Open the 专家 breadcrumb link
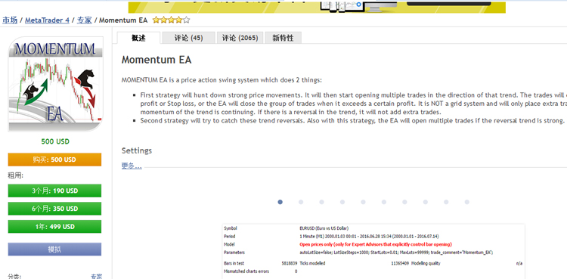Screen dimensions: 567x279 pyautogui.click(x=84, y=20)
